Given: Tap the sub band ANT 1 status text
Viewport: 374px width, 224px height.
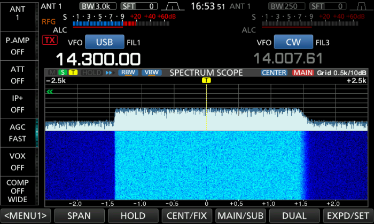Looking at the screenshot, I should click(x=240, y=6).
